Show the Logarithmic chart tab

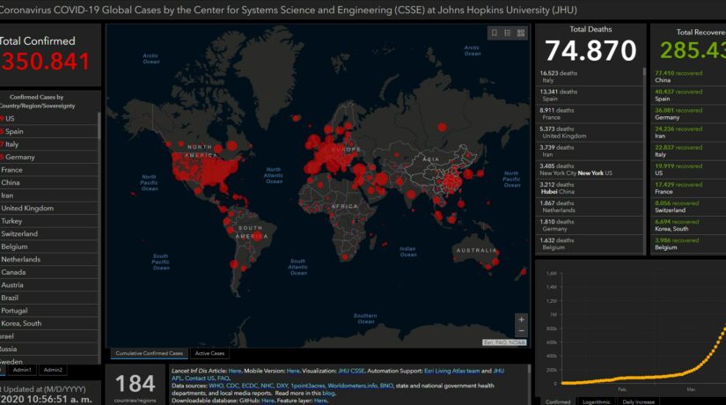coord(596,401)
